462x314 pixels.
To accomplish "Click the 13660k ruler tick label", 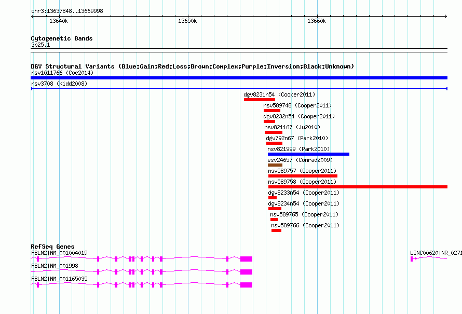I will pos(317,21).
